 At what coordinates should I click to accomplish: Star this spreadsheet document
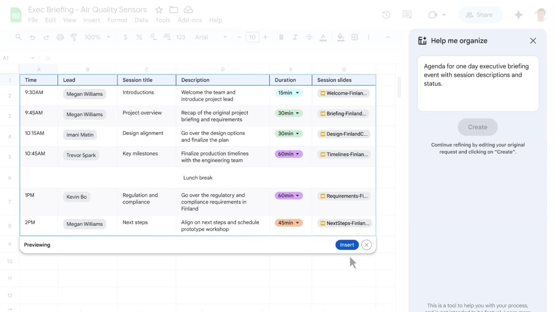tap(159, 10)
